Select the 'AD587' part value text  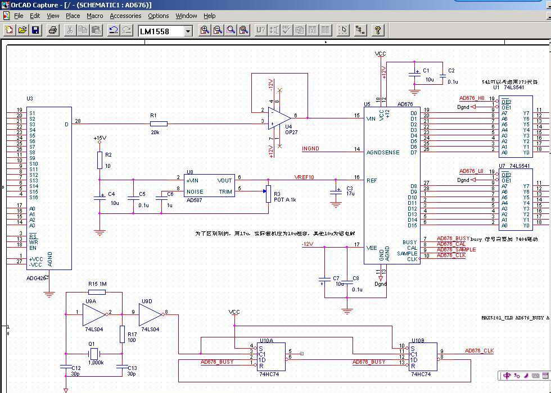pos(193,200)
